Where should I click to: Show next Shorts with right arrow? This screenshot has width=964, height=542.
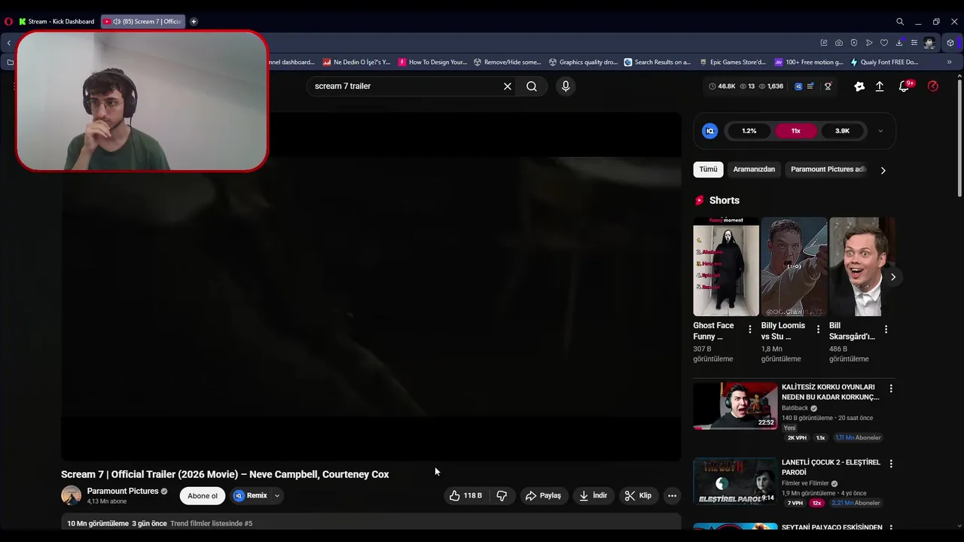tap(892, 277)
